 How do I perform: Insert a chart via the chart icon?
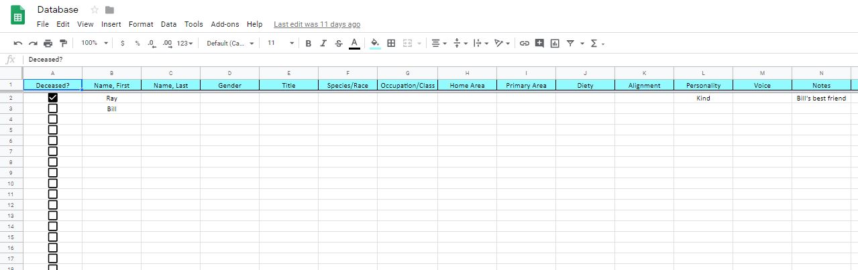(x=555, y=43)
